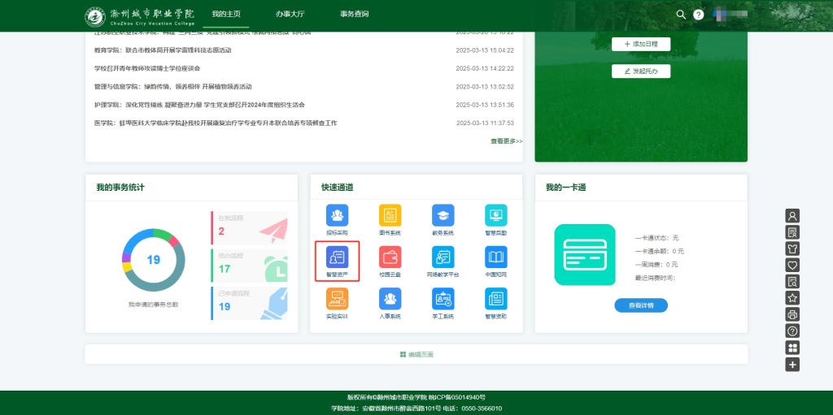Switch to the 办事大厅 tab
The image size is (833, 415).
coord(289,14)
